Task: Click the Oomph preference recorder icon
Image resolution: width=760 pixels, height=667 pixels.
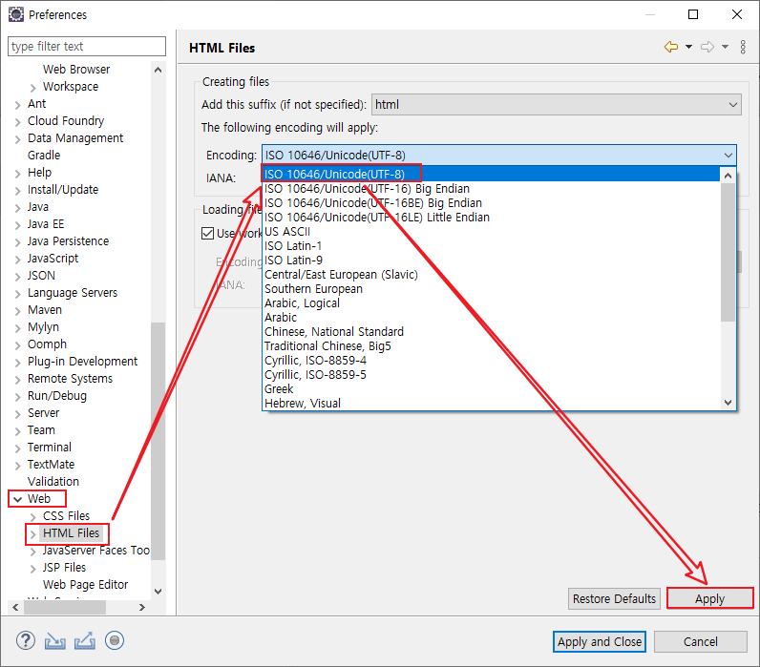Action: click(x=115, y=640)
